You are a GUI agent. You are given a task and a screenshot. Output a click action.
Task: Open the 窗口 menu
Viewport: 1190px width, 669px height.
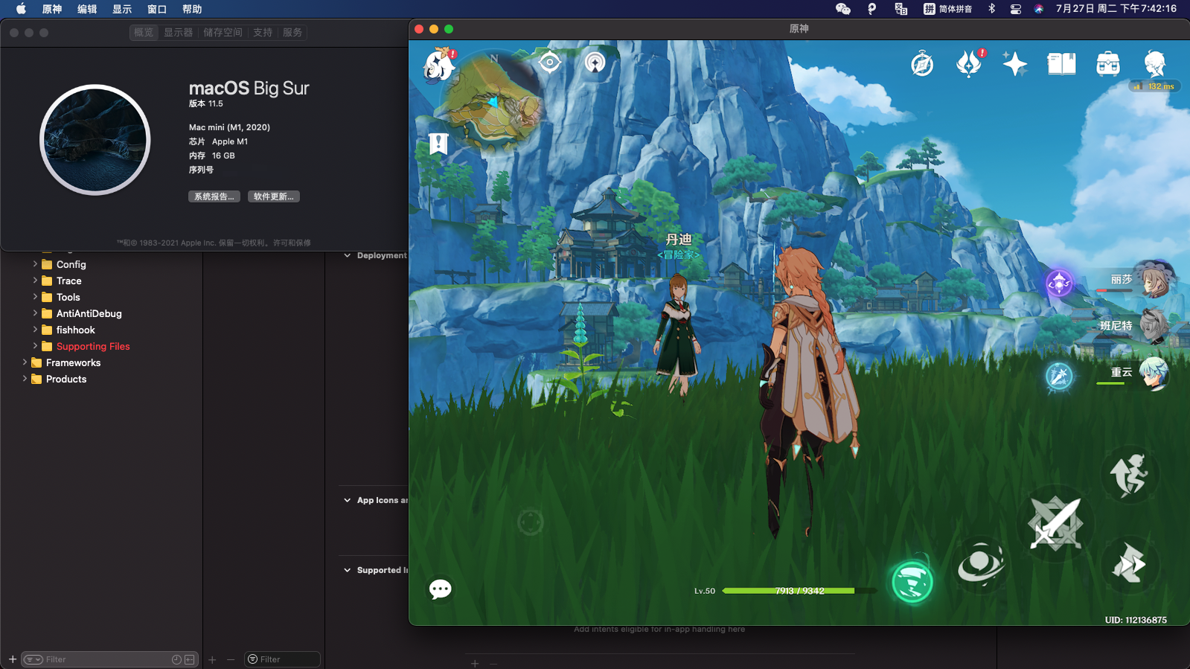click(x=157, y=9)
